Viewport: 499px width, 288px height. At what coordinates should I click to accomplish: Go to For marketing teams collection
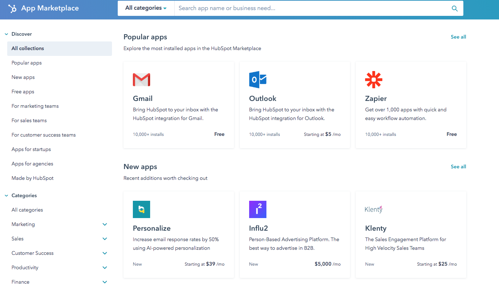point(35,106)
